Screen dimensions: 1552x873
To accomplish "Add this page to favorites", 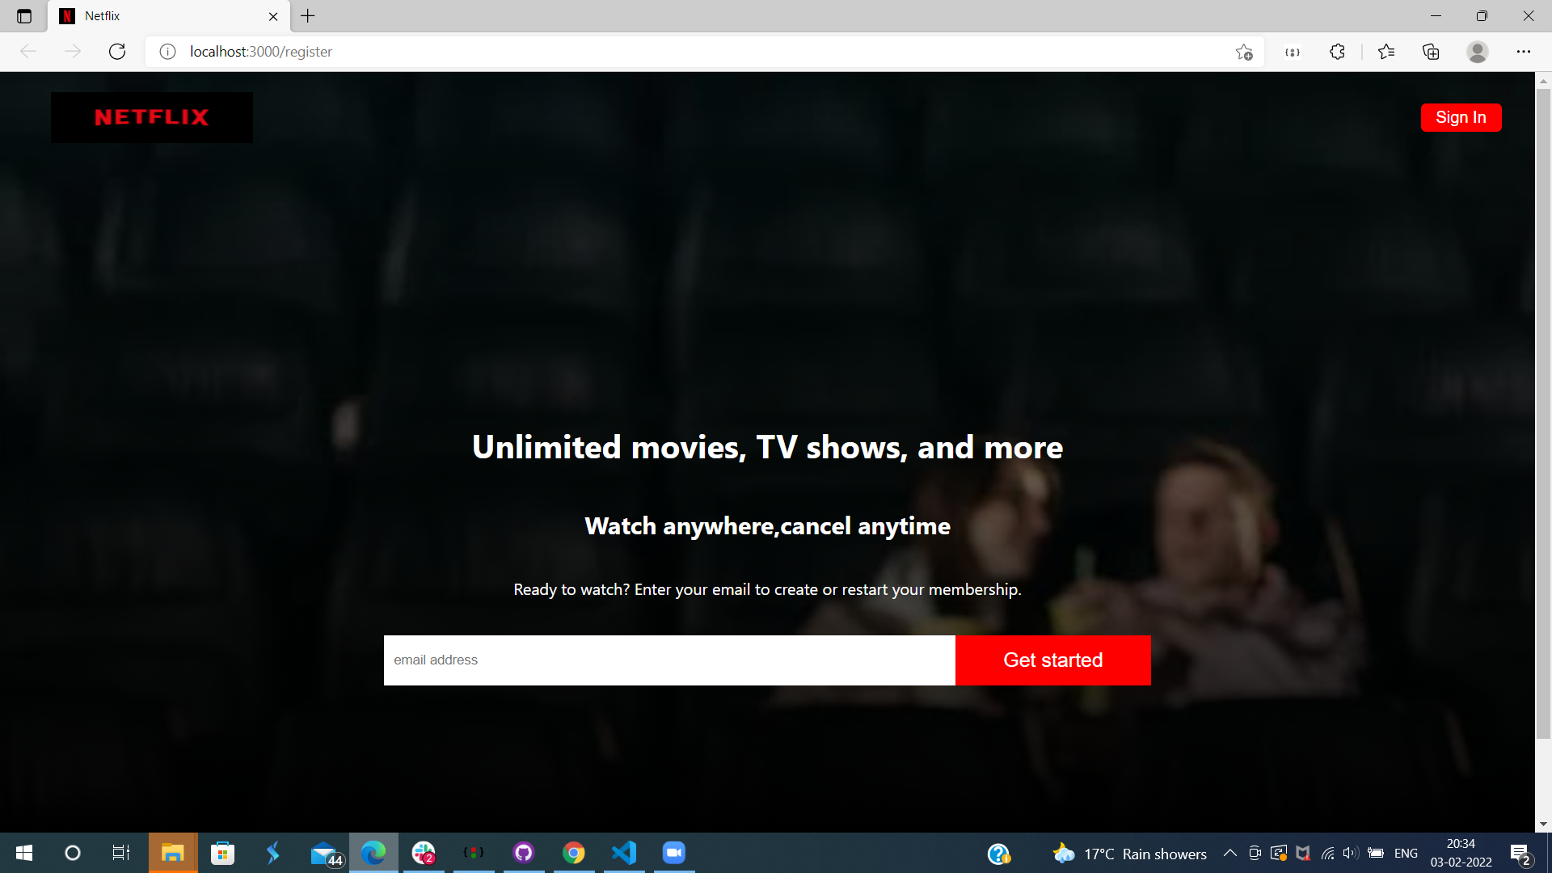I will coord(1245,51).
